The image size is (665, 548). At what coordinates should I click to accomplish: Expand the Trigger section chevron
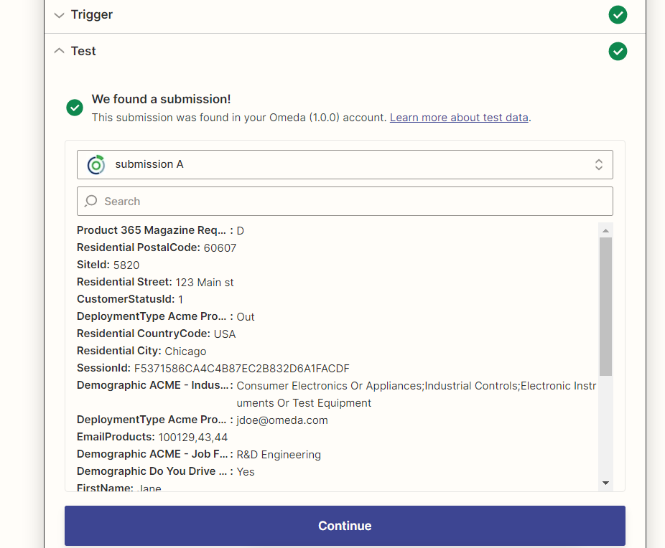coord(59,15)
